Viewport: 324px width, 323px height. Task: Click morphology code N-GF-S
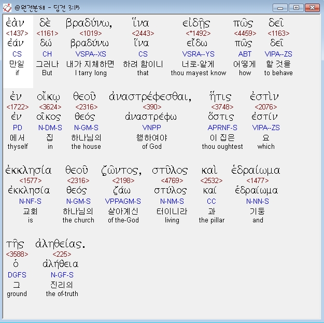point(62,275)
